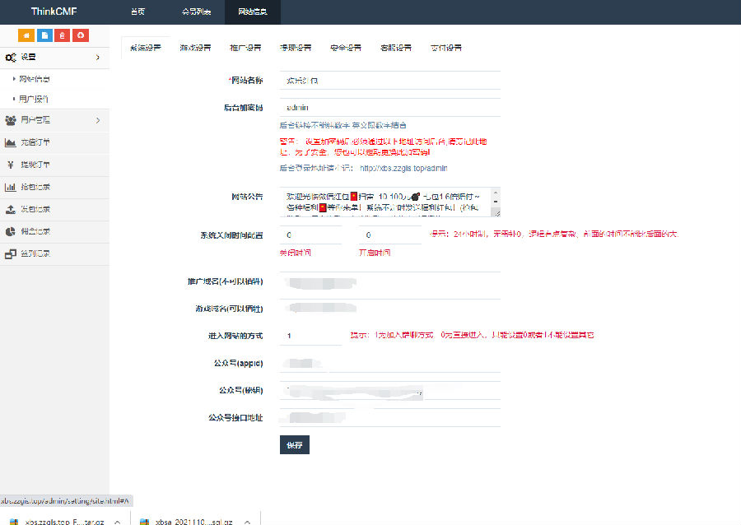Viewport: 741px width, 525px height.
Task: Click the red power/logout icon
Action: coord(80,35)
